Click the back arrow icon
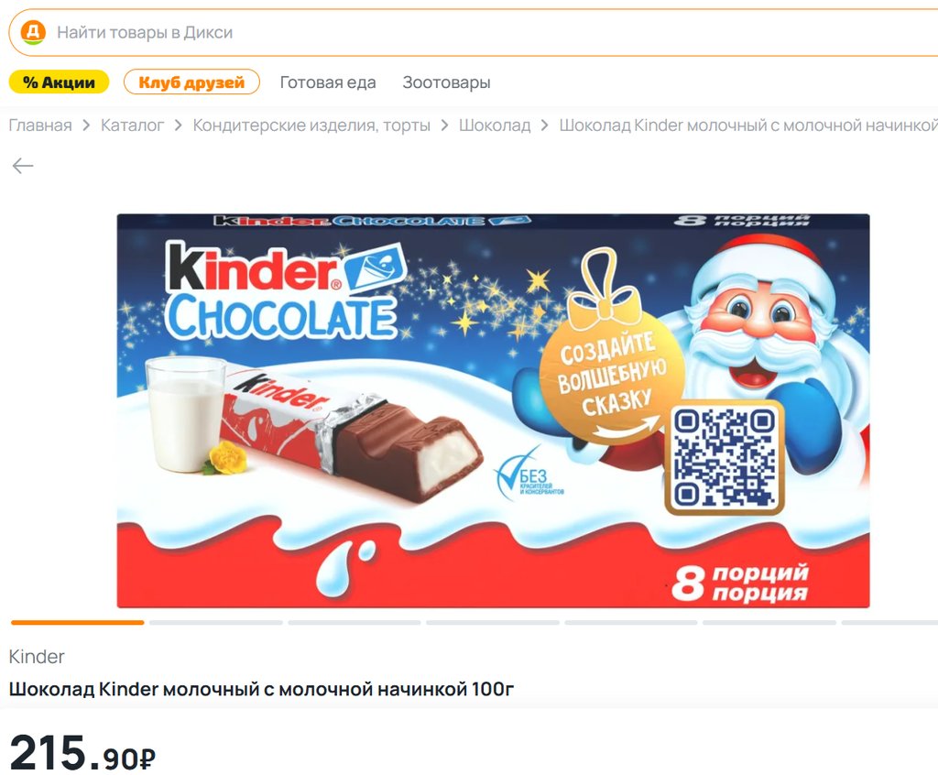938x775 pixels. pyautogui.click(x=23, y=166)
